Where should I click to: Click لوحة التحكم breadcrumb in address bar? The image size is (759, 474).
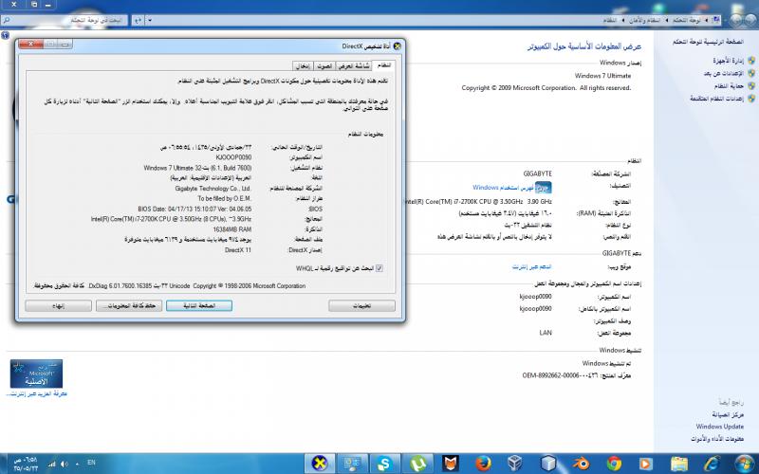click(687, 20)
